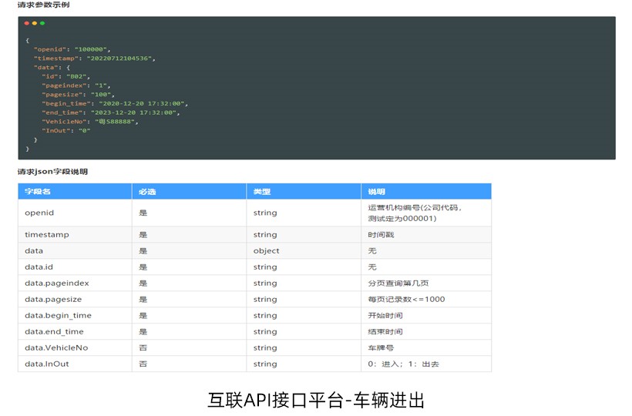Click the red dot in the code block header
632x416 pixels.
coord(27,23)
